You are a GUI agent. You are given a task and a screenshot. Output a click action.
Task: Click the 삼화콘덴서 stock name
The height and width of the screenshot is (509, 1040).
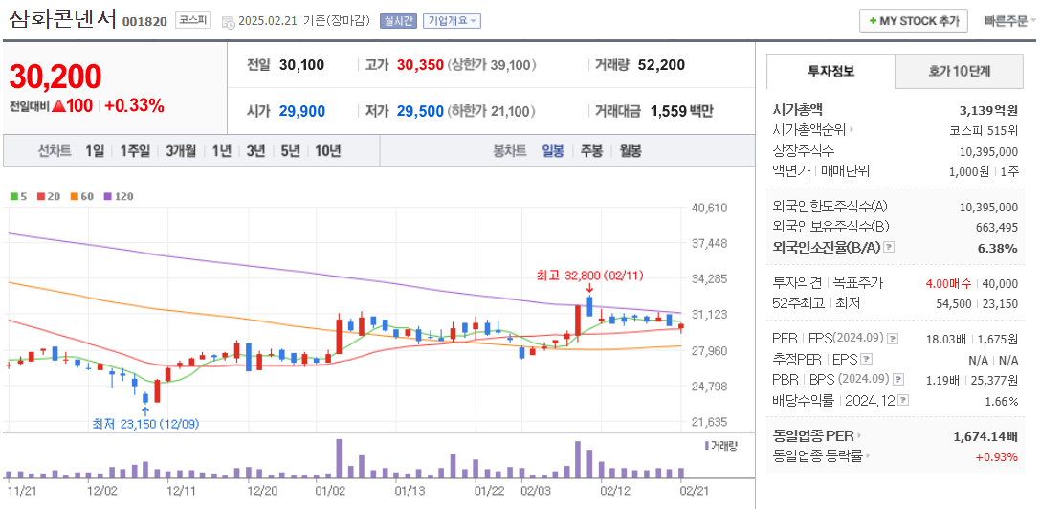coord(63,19)
